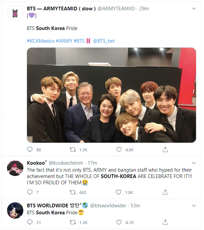Reply to the Kookoo tweet
This screenshot has width=204, height=230.
click(30, 192)
